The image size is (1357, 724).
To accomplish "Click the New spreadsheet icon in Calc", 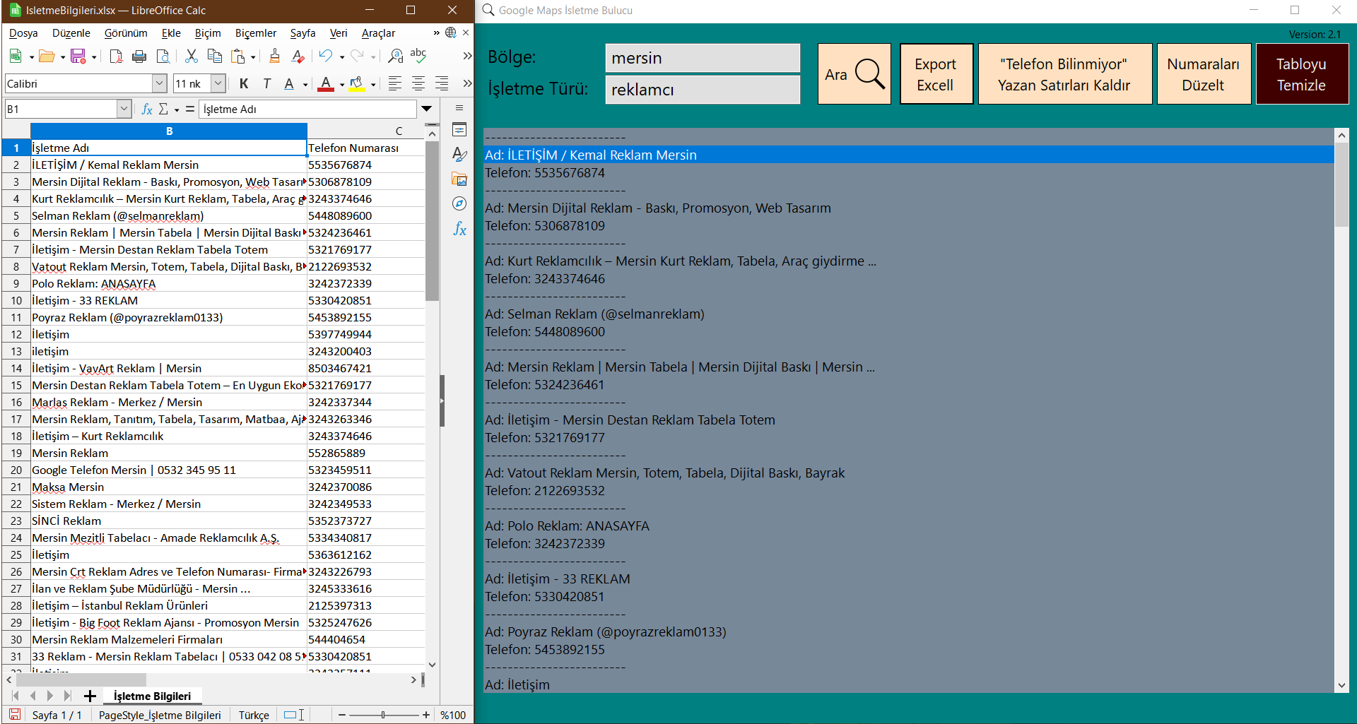I will pos(15,56).
